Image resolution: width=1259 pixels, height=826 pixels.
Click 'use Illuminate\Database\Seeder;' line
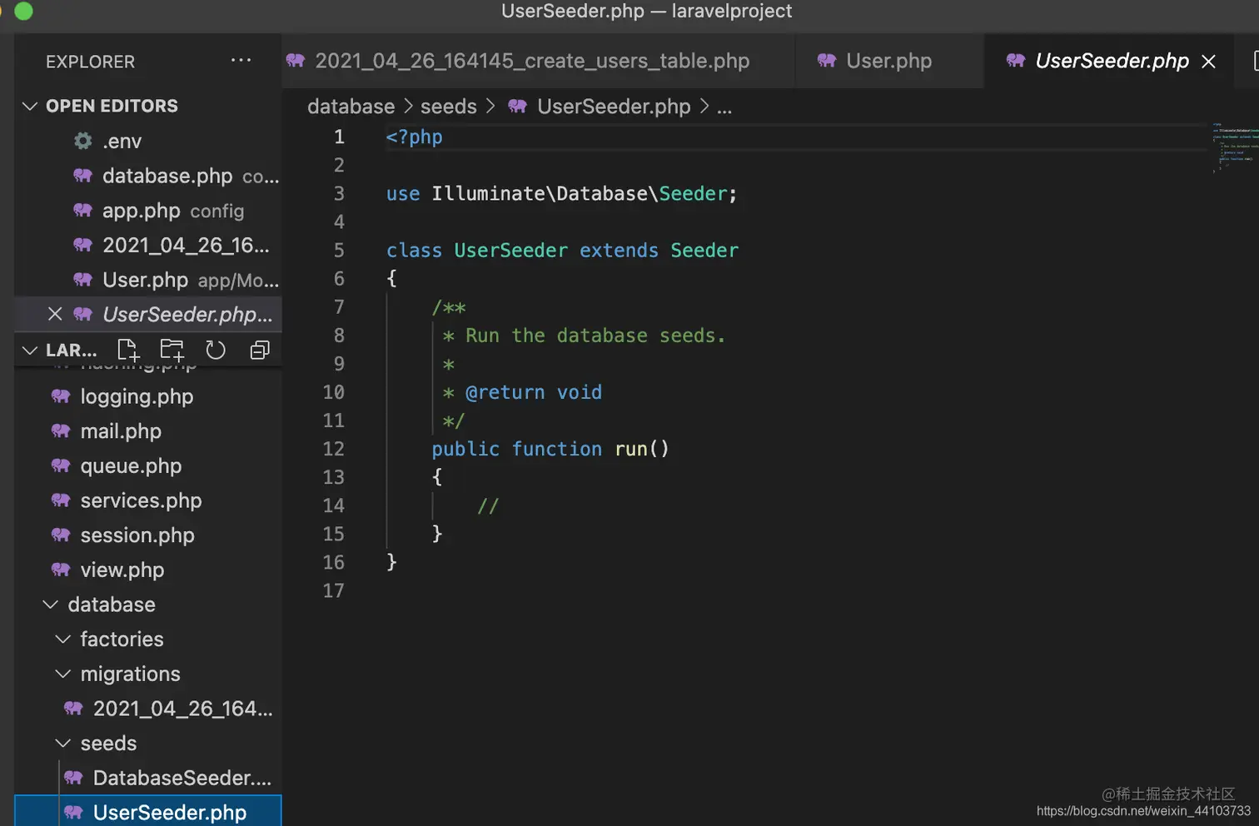tap(561, 193)
